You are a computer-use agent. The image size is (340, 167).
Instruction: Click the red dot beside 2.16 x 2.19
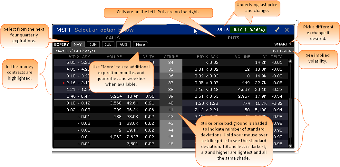pos(64,83)
